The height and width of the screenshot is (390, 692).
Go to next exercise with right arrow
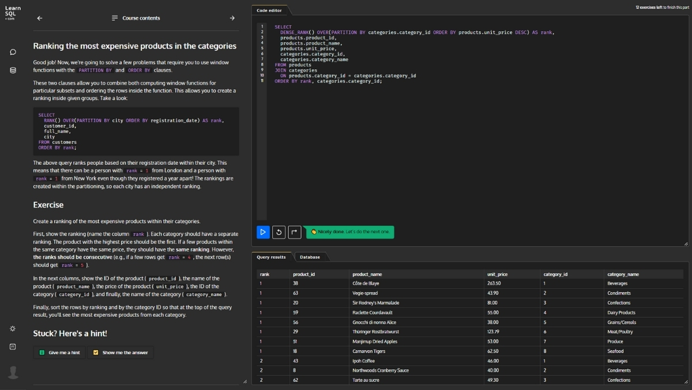(x=232, y=18)
